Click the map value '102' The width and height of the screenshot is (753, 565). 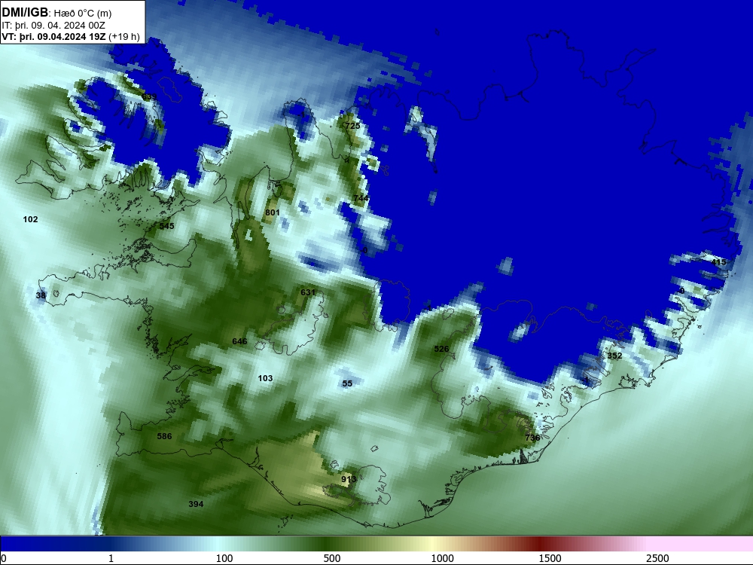[30, 219]
